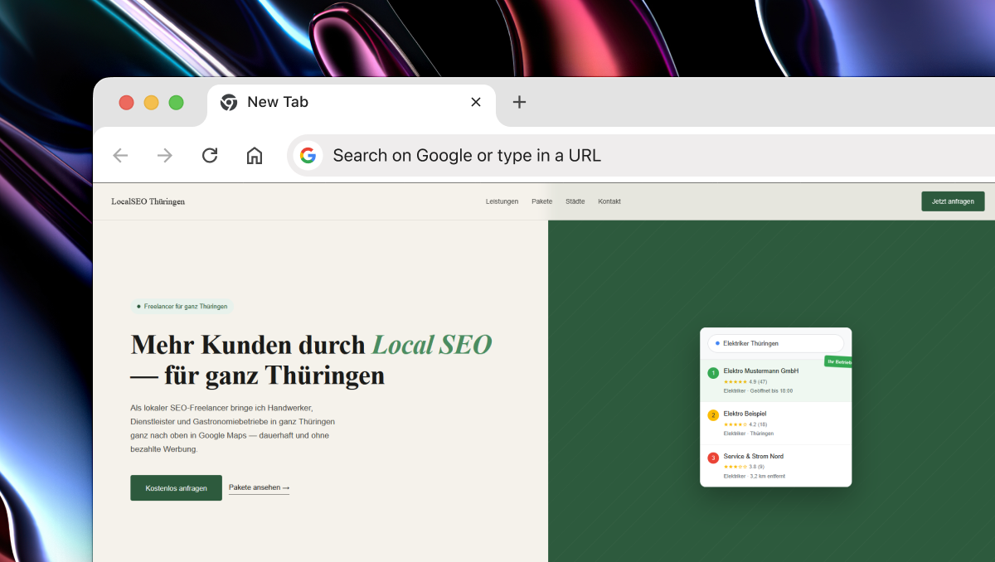Click the Geöffnet bis 18:00 text
This screenshot has width=995, height=562.
click(772, 390)
